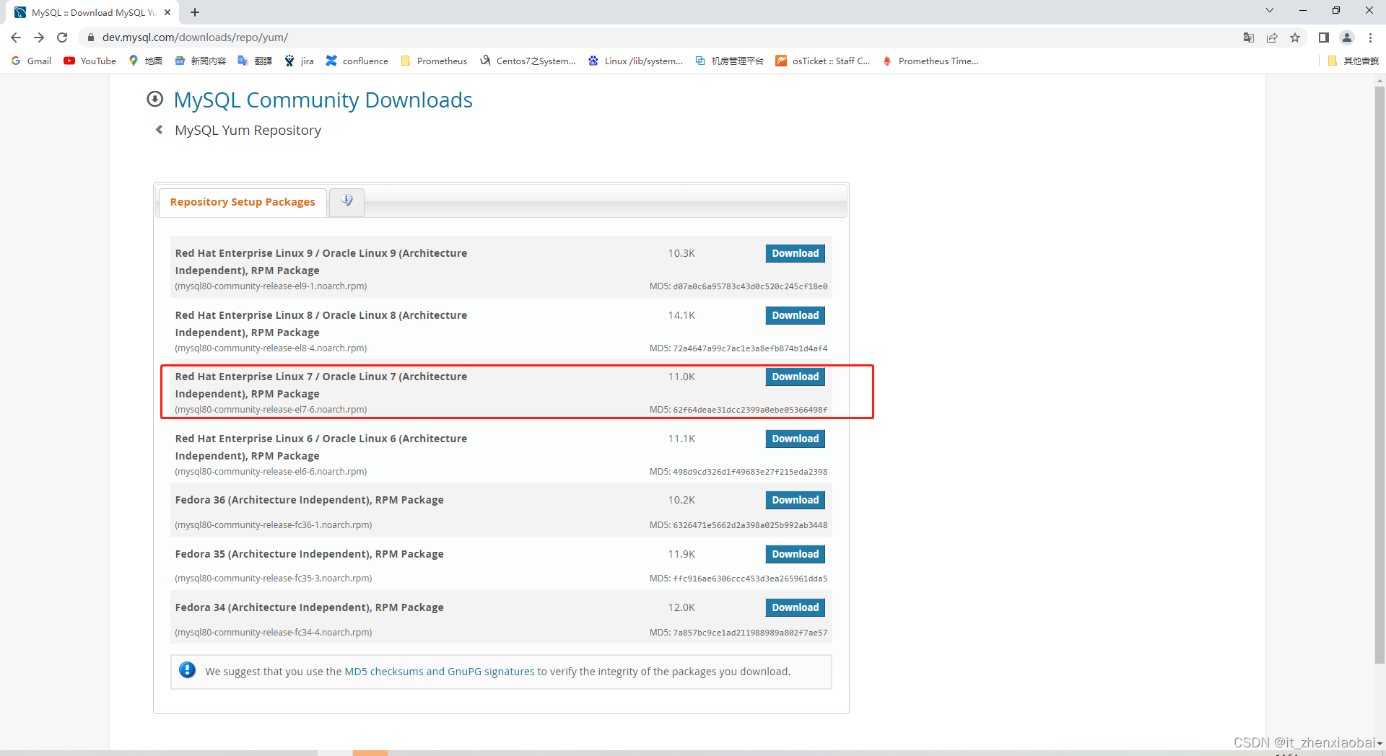Click the MD5 value for the el6 package
This screenshot has height=756, width=1386.
pos(750,472)
